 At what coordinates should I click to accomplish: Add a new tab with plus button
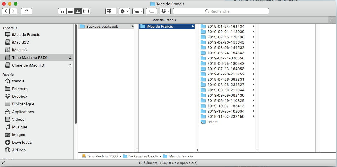pyautogui.click(x=332, y=20)
